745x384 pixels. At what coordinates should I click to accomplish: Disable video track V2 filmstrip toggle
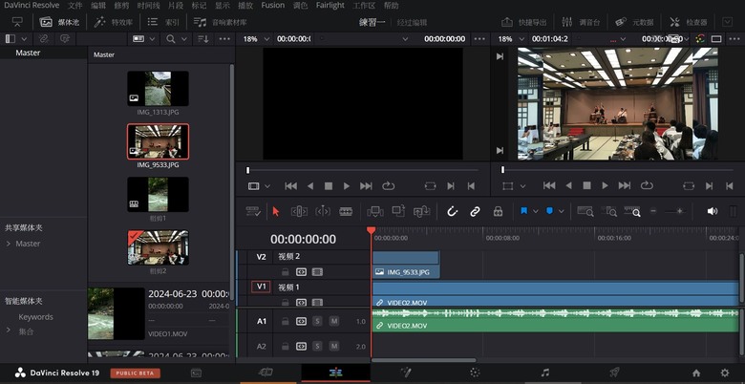click(x=317, y=272)
